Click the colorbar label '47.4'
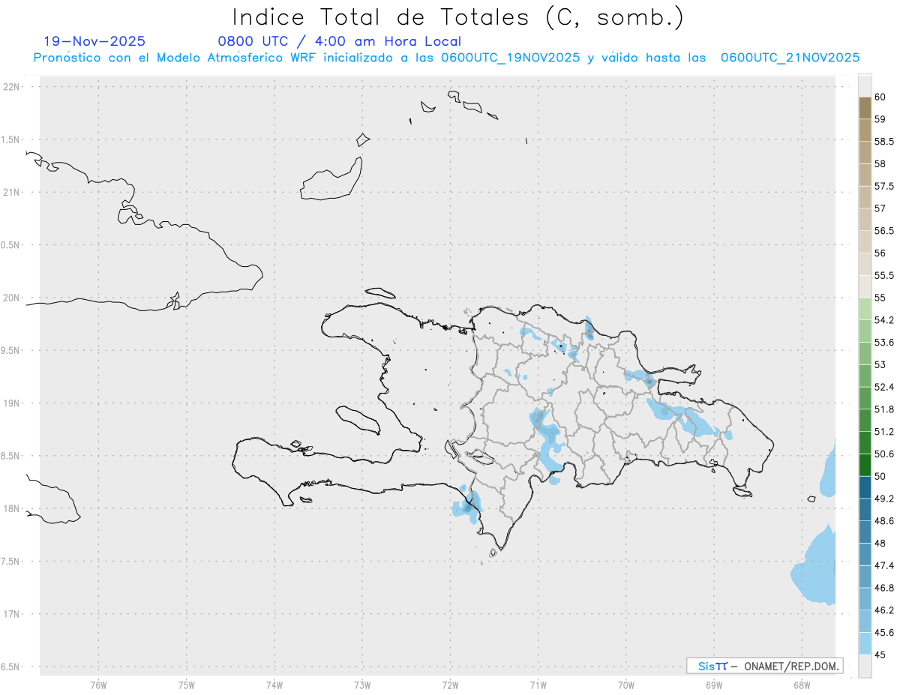Screen dimensions: 900x695 click(x=884, y=565)
